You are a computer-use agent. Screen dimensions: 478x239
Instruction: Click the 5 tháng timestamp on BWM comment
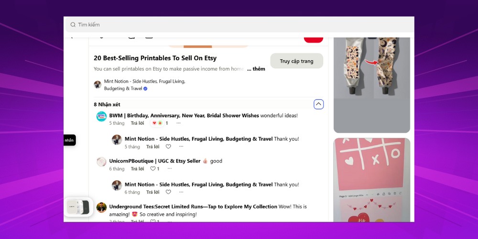[x=117, y=123]
